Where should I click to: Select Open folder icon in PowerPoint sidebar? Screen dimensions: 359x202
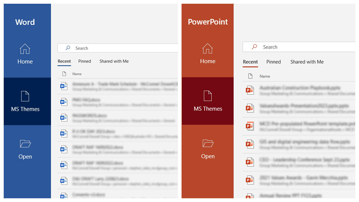click(x=208, y=143)
